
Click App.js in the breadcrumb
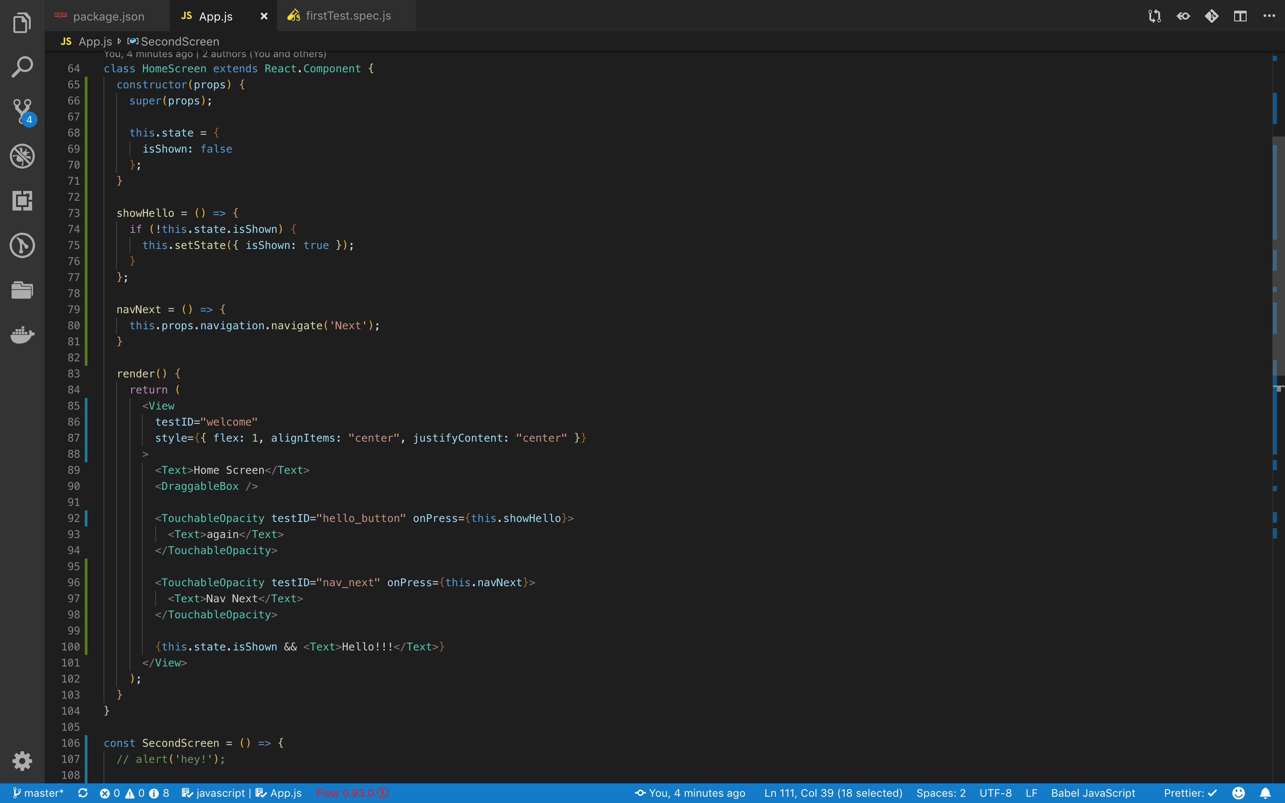[95, 41]
